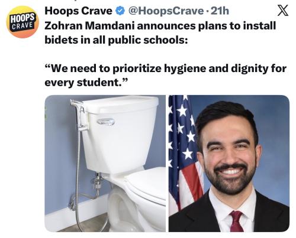Click the 'every student.' closing text line
Viewport: 296px width, 238px height.
pos(86,83)
